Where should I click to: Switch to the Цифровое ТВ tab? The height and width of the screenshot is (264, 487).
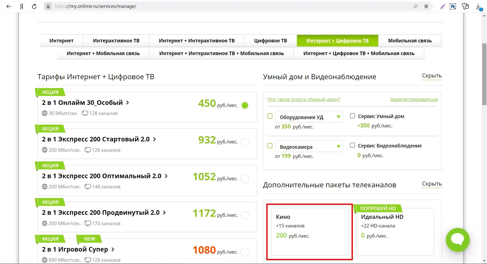coord(270,41)
